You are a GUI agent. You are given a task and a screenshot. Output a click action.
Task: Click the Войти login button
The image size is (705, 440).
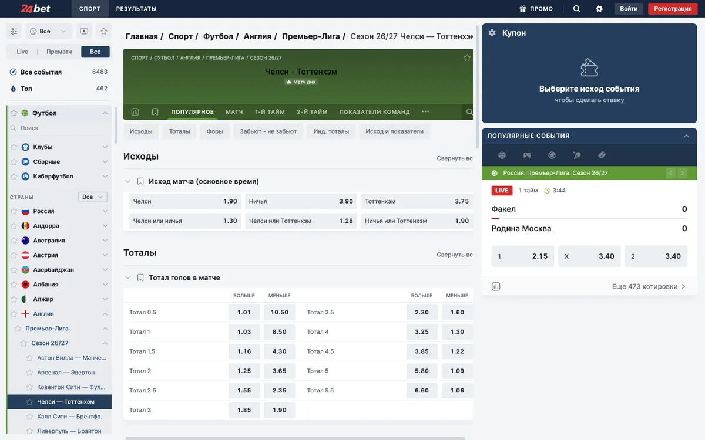tap(629, 9)
